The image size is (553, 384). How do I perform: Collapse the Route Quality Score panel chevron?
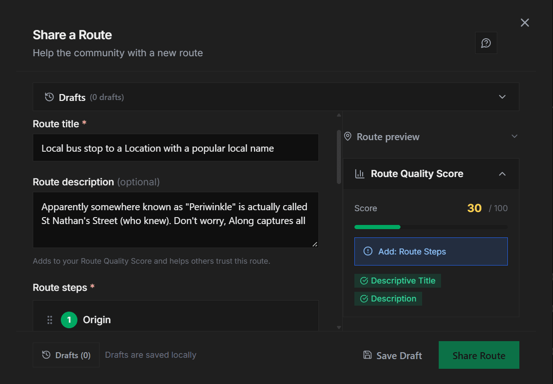tap(502, 174)
